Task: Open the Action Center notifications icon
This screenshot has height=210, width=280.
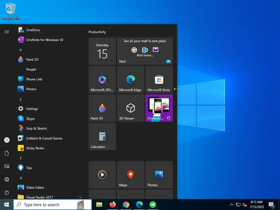Action: point(272,205)
